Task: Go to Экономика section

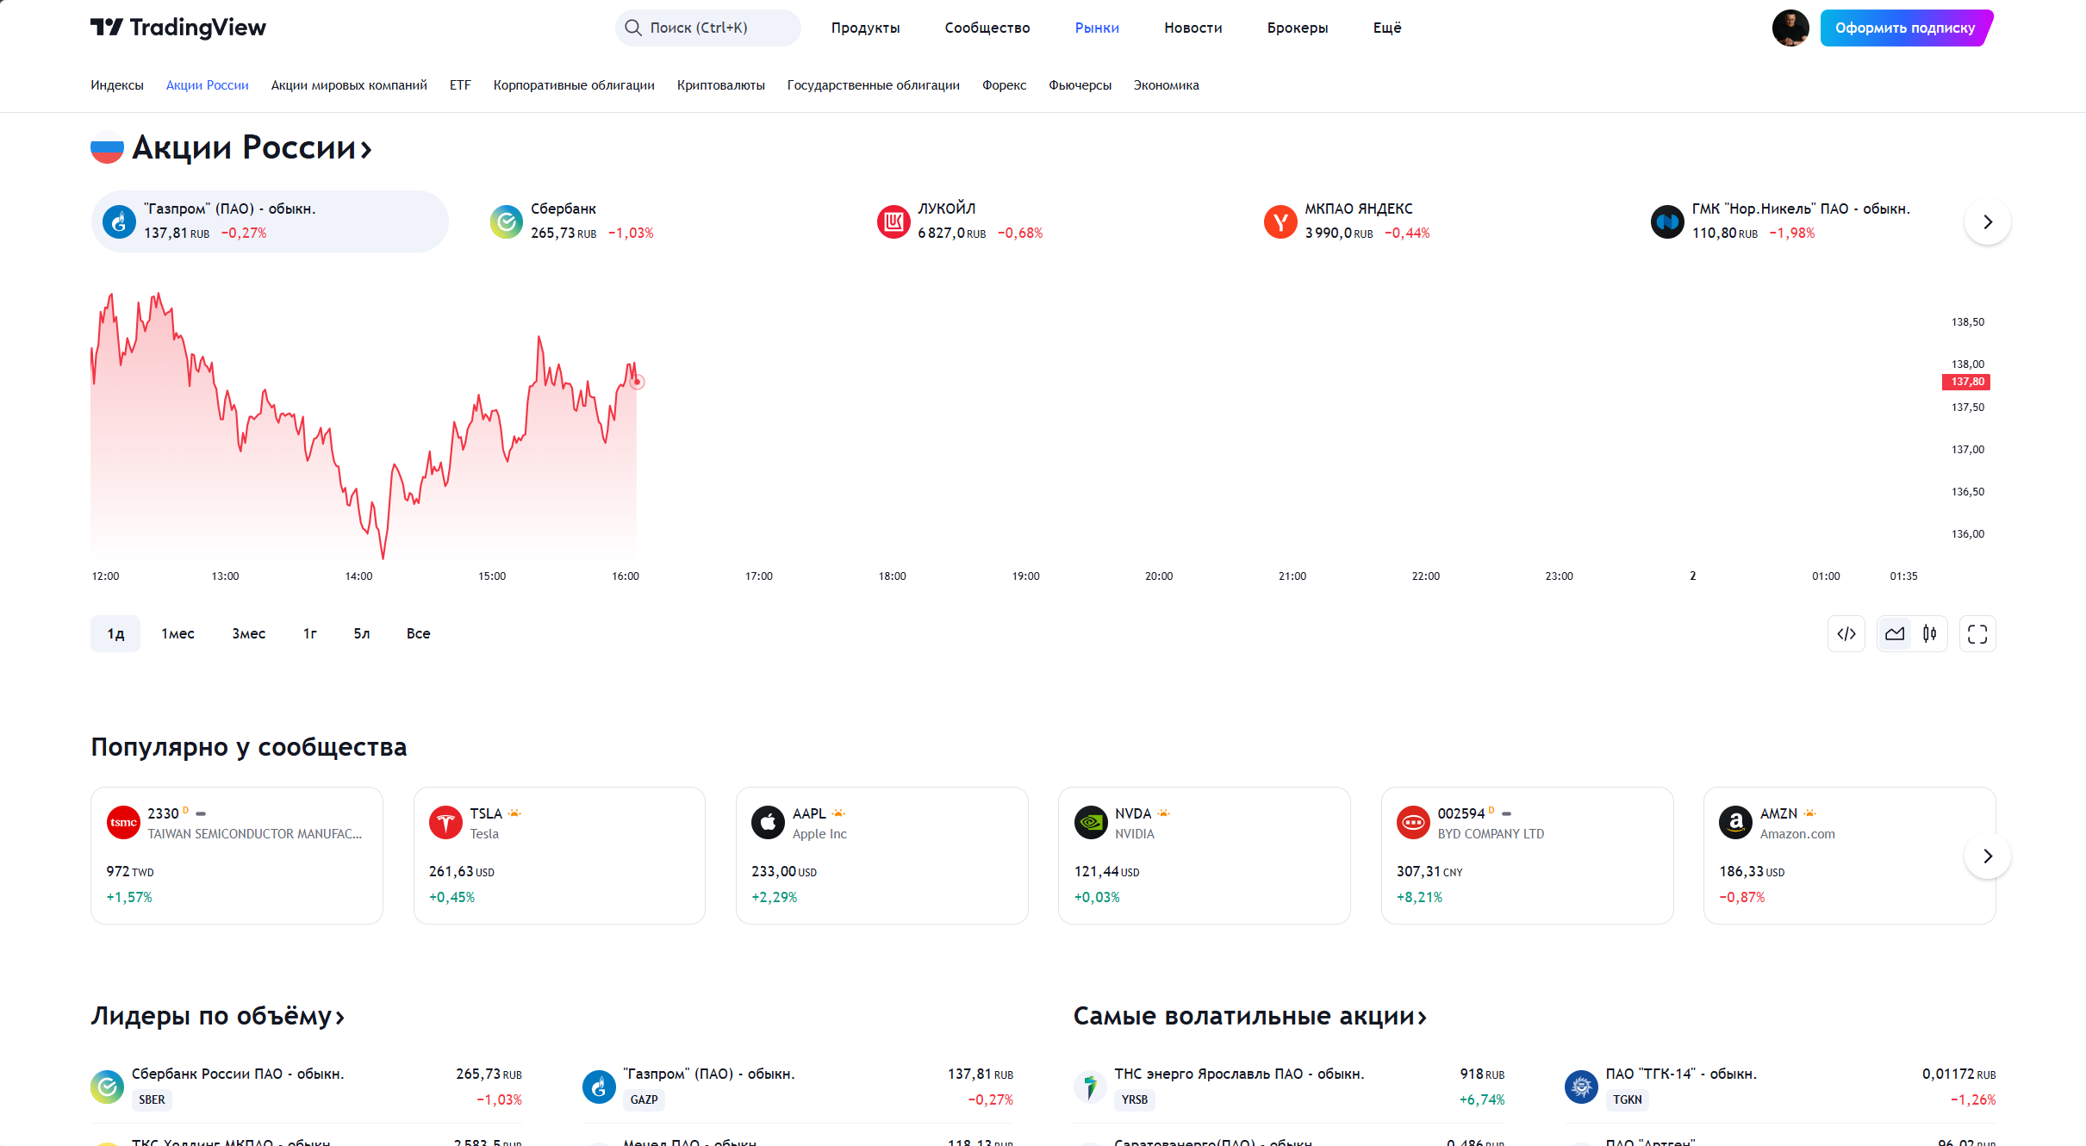Action: click(1166, 85)
